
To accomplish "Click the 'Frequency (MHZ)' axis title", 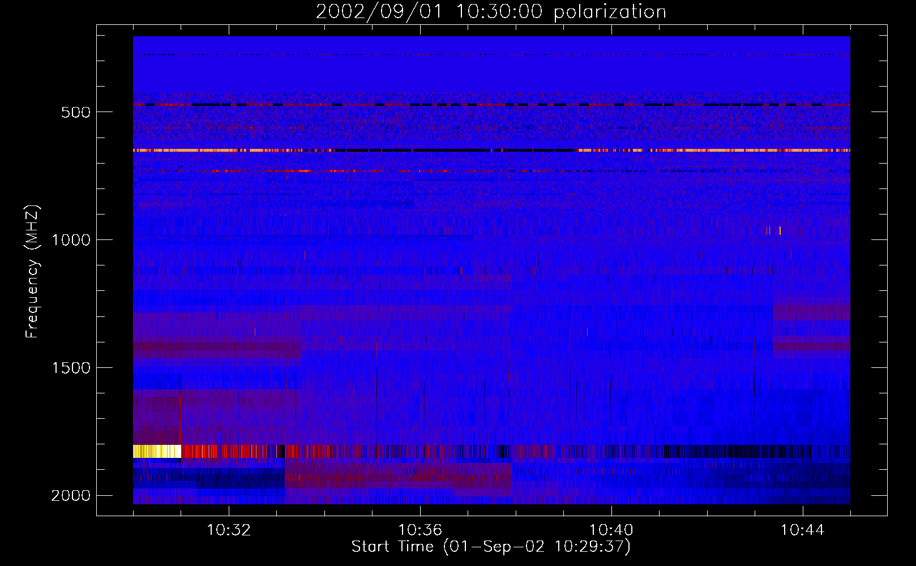I will pyautogui.click(x=33, y=272).
